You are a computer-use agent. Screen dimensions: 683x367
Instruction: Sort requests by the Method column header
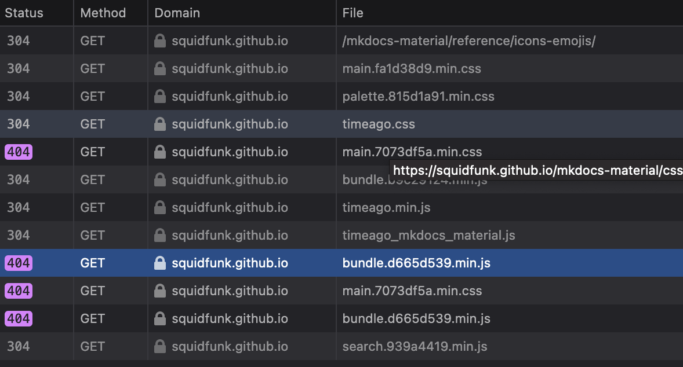(x=103, y=13)
